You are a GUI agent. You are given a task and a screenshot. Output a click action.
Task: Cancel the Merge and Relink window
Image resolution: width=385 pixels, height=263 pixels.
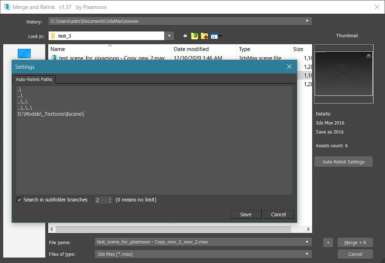tap(355, 254)
